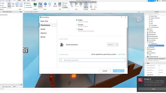Open the Learn more link

pos(122,54)
